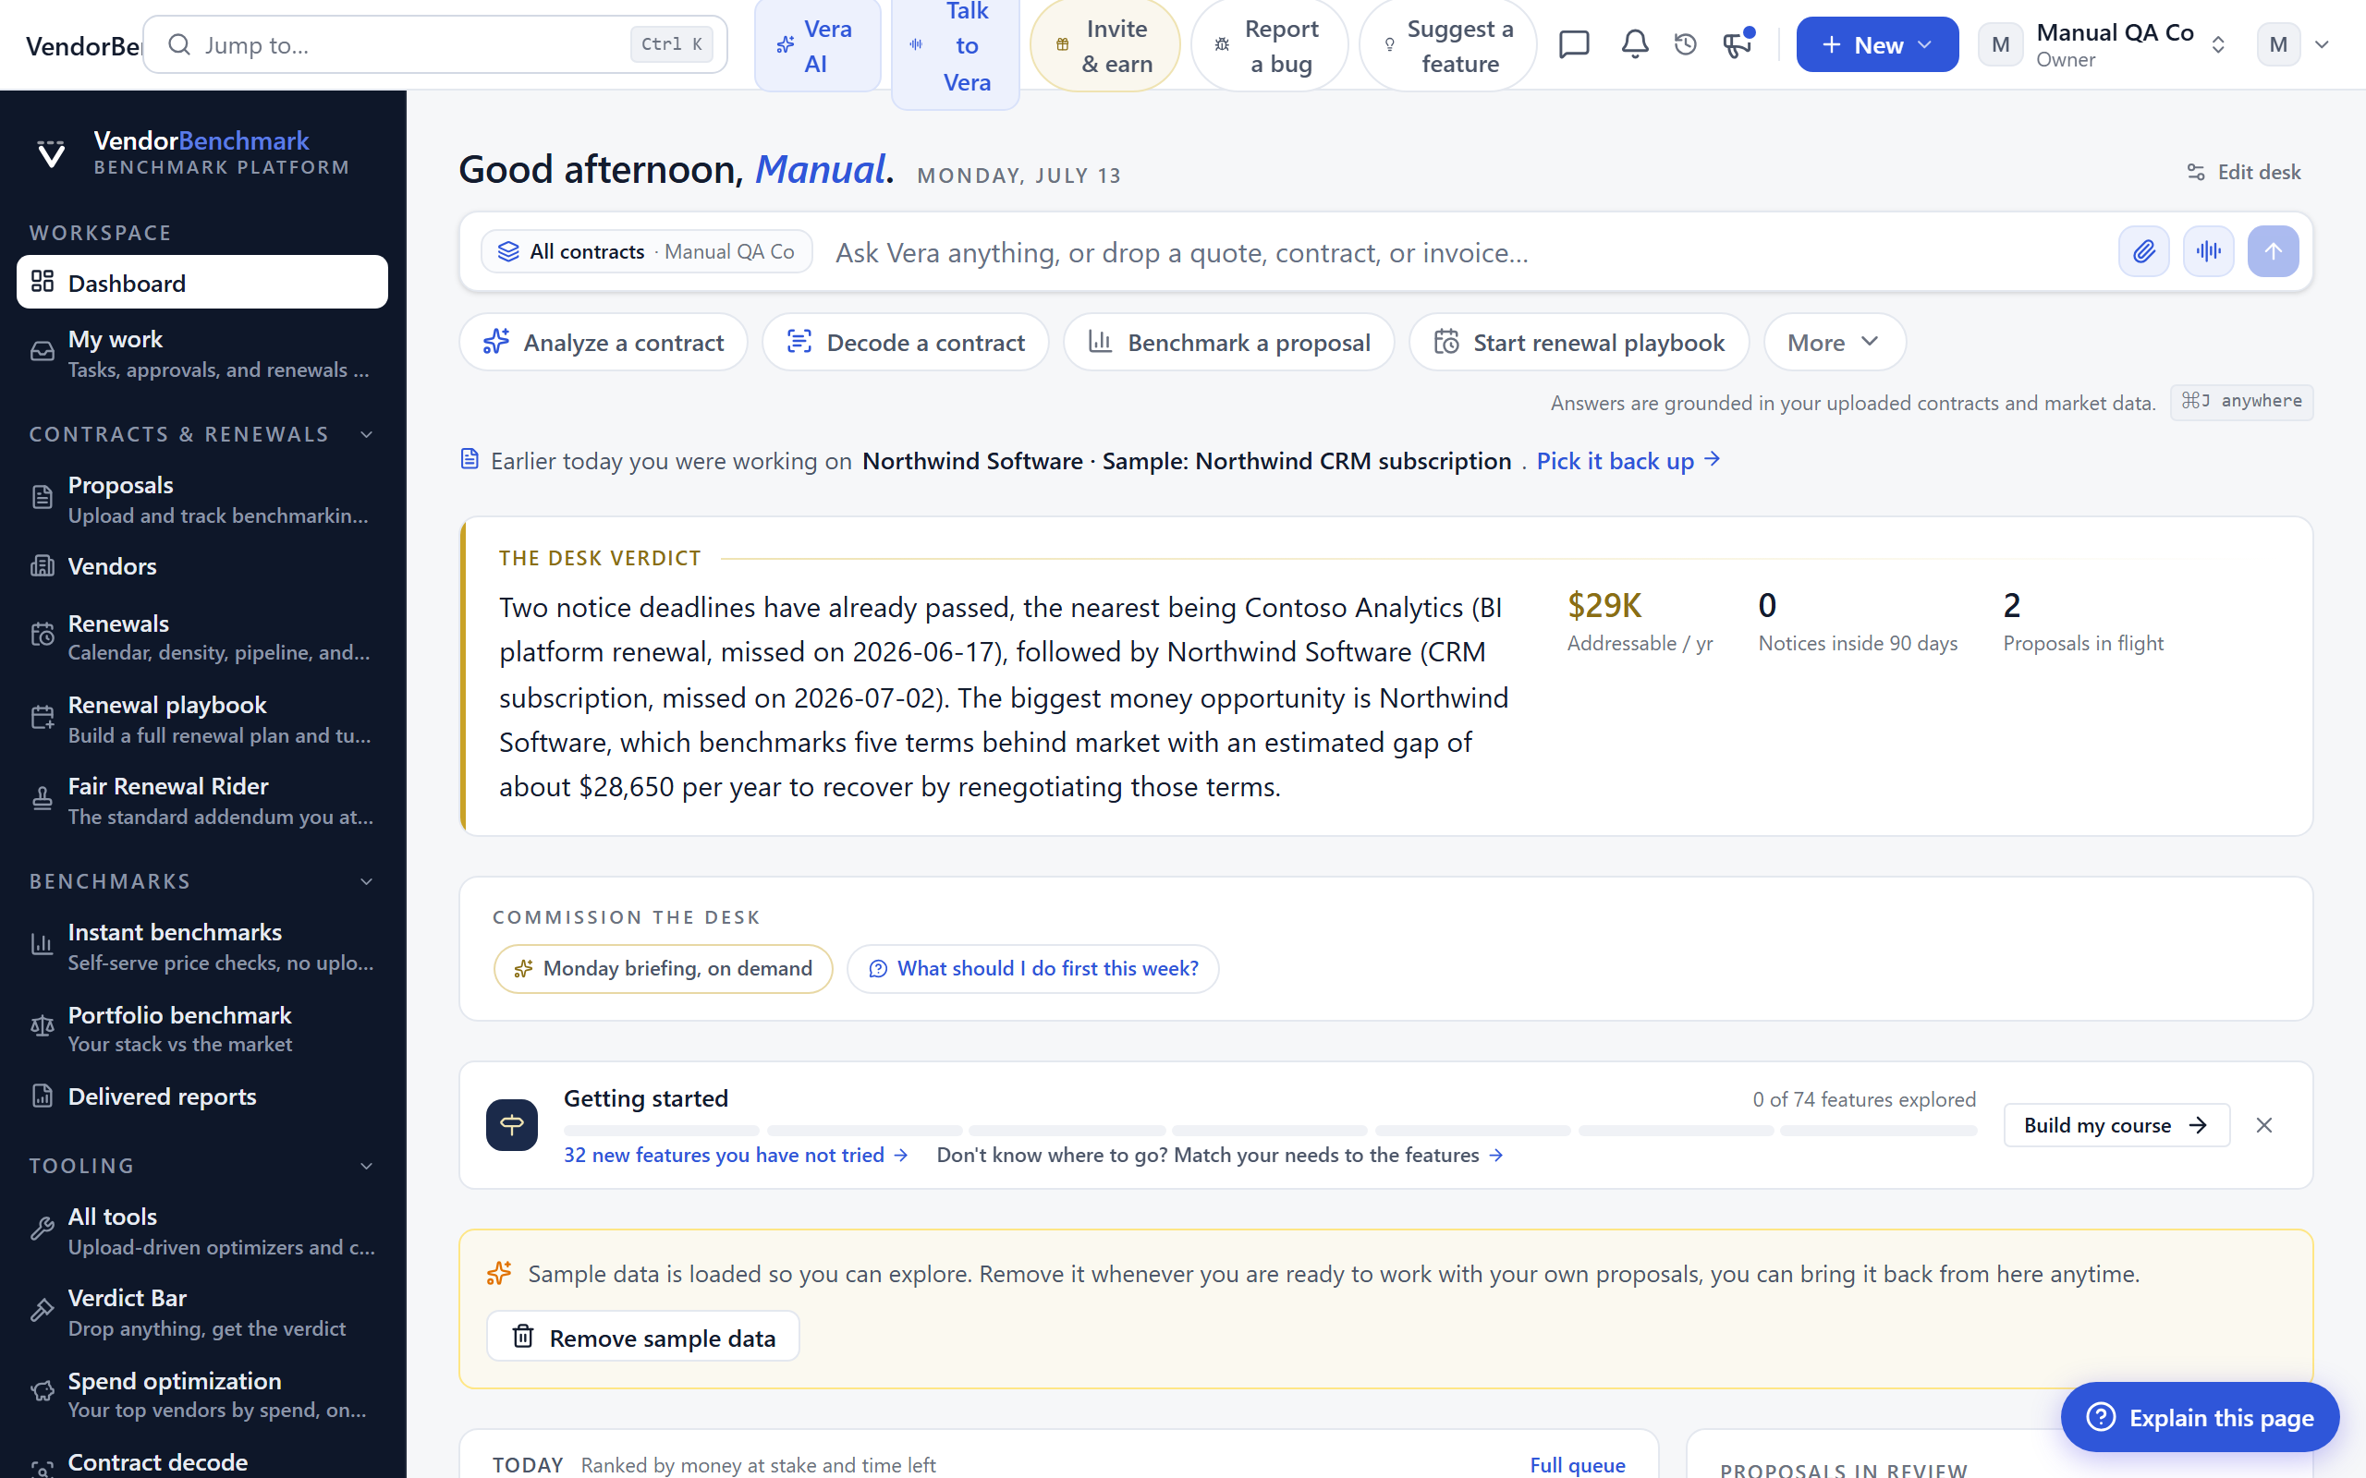The height and width of the screenshot is (1478, 2366).
Task: Collapse the Tooling sidebar section
Action: [x=367, y=1166]
